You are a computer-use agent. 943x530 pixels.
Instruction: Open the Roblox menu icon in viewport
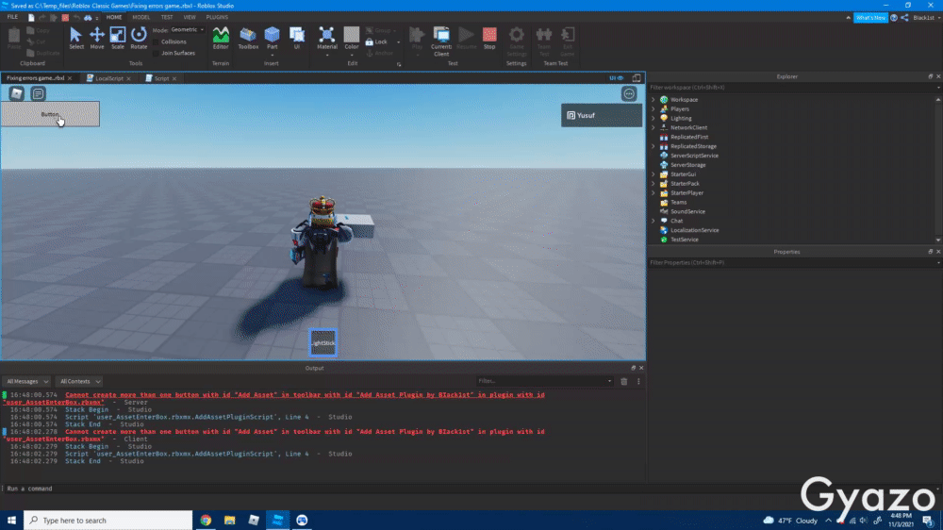click(16, 93)
